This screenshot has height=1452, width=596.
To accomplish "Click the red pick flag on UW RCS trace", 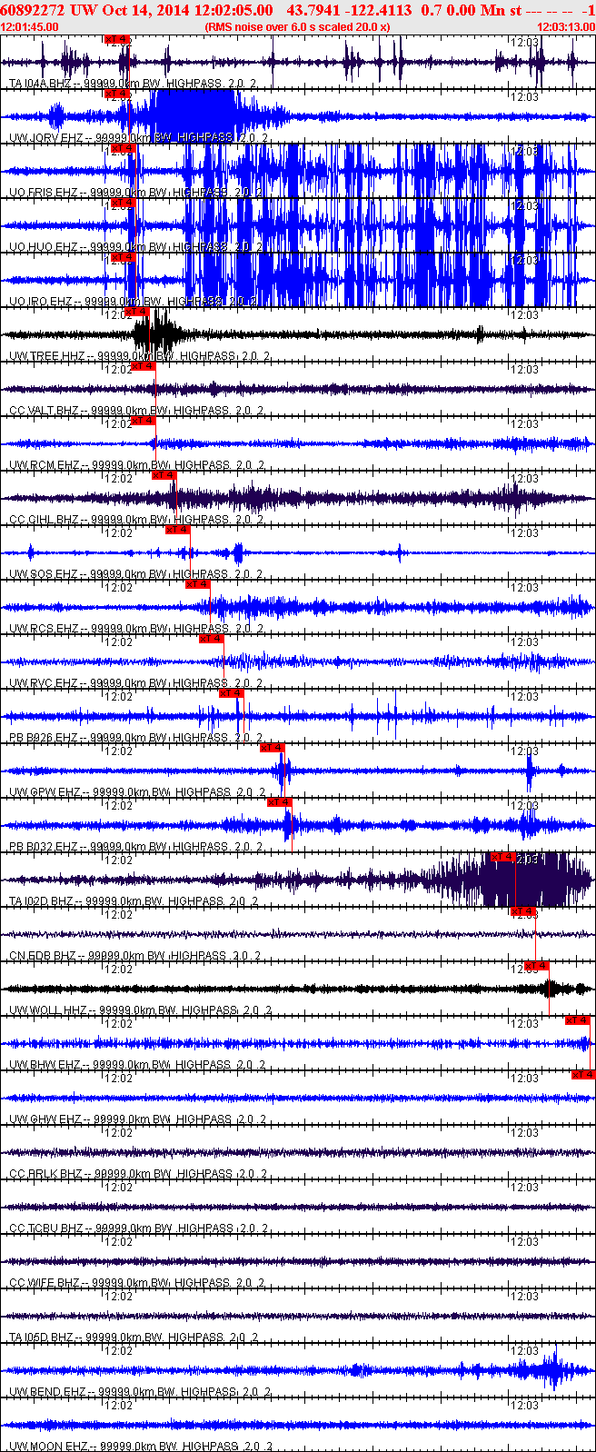I will [x=198, y=584].
